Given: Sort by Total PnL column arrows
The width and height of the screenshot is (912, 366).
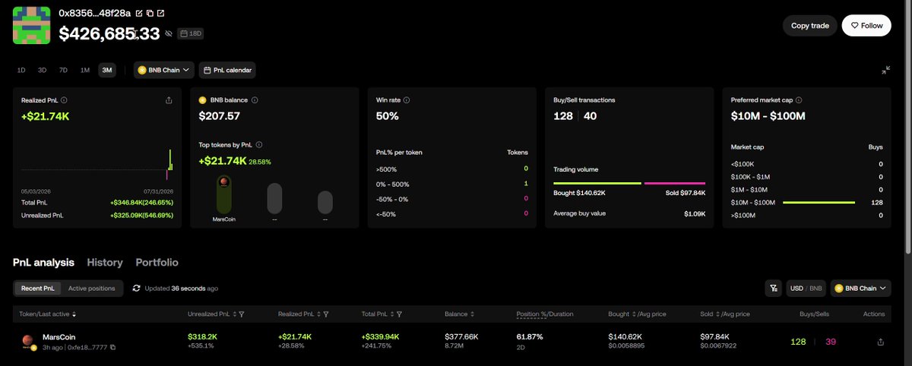Looking at the screenshot, I should coord(391,314).
